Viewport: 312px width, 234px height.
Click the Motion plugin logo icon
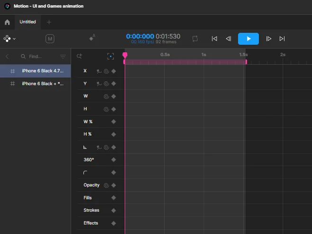[8, 6]
